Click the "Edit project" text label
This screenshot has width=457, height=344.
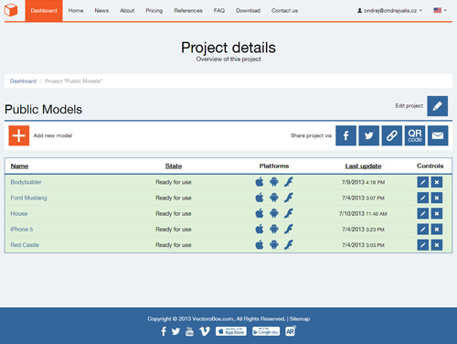tap(409, 106)
